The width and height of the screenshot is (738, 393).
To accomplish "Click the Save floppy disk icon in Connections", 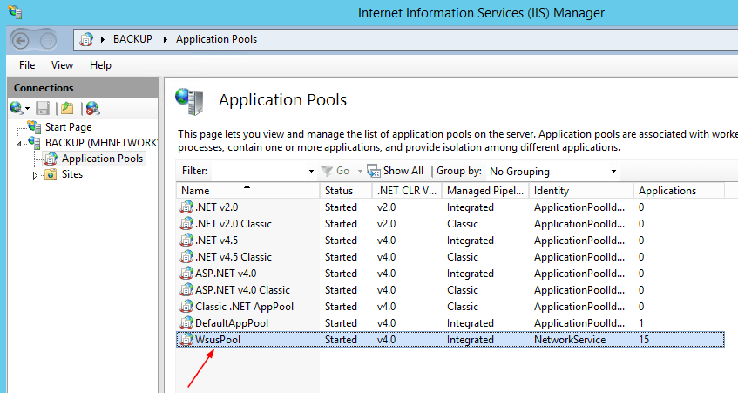I will click(43, 108).
